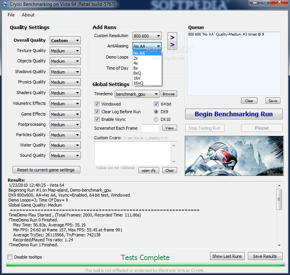
Task: Open the Postprocessing dropdown
Action: (x=65, y=125)
